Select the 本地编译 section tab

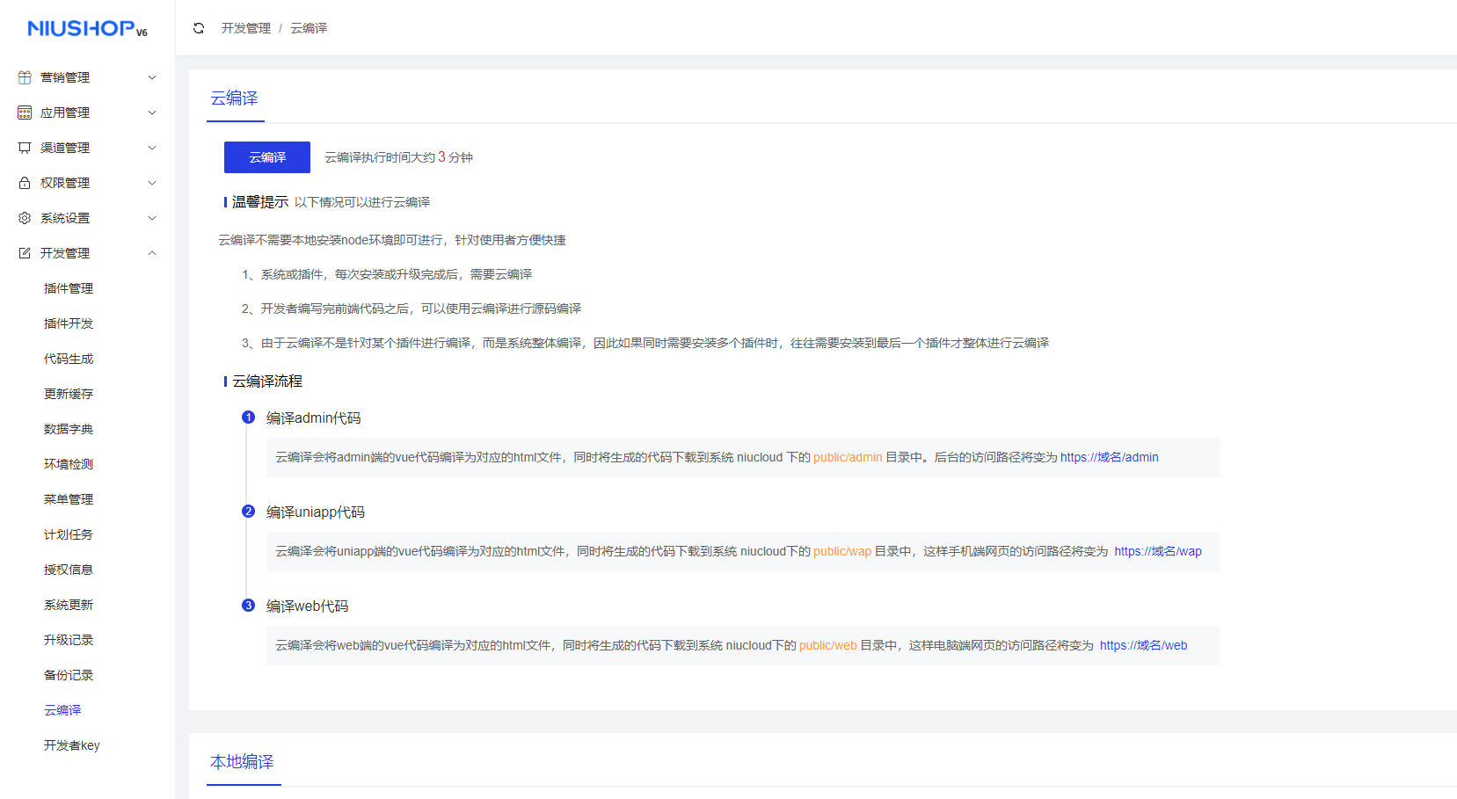(x=242, y=762)
